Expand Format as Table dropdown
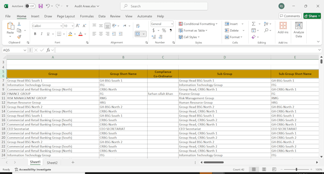Image resolution: width=324 pixels, height=174 pixels. point(206,31)
